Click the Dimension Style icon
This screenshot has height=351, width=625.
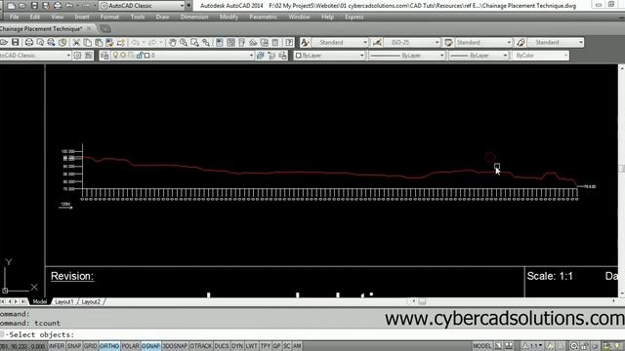(x=377, y=42)
